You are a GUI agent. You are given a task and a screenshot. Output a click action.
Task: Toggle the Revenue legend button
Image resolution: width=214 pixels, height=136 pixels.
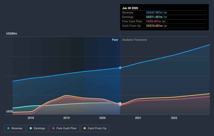pos(15,128)
